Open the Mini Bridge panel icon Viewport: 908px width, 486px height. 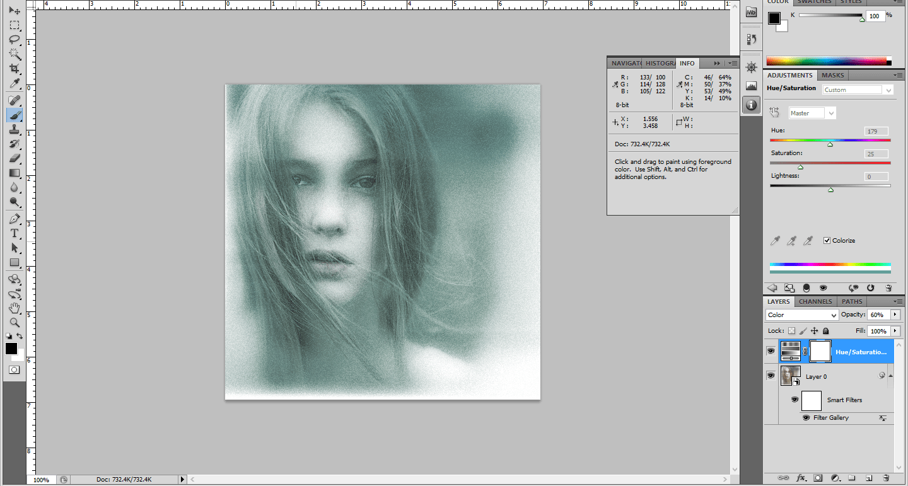[751, 12]
